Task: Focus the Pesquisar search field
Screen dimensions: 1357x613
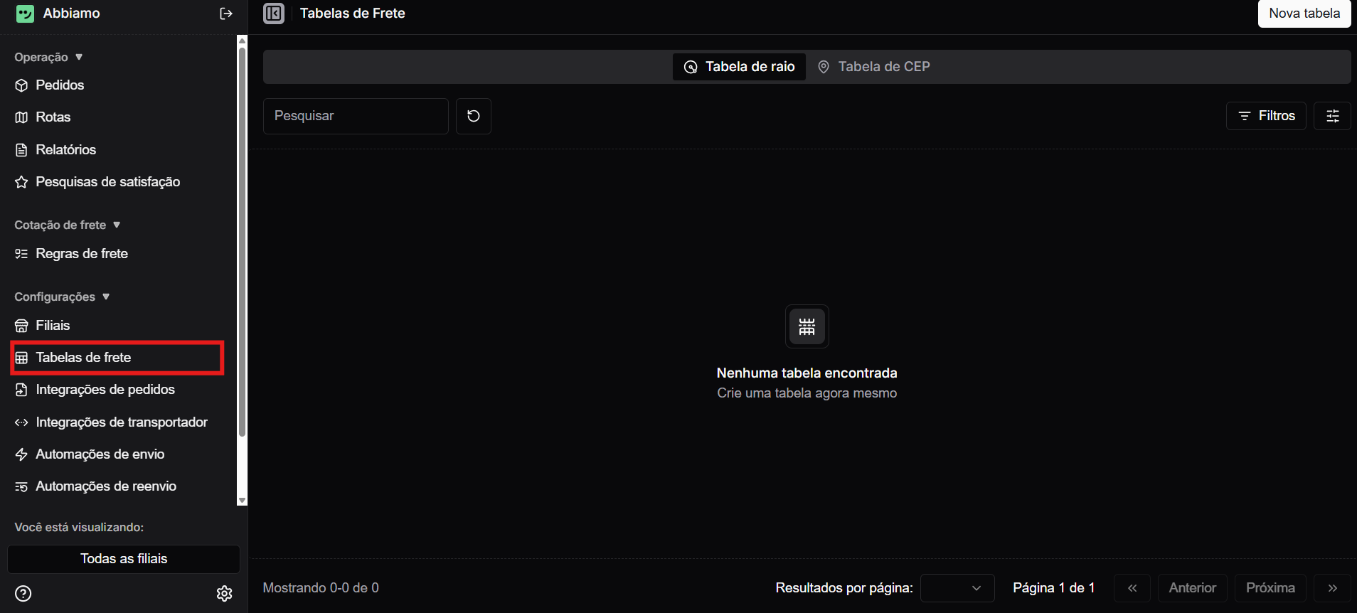Action: [356, 116]
